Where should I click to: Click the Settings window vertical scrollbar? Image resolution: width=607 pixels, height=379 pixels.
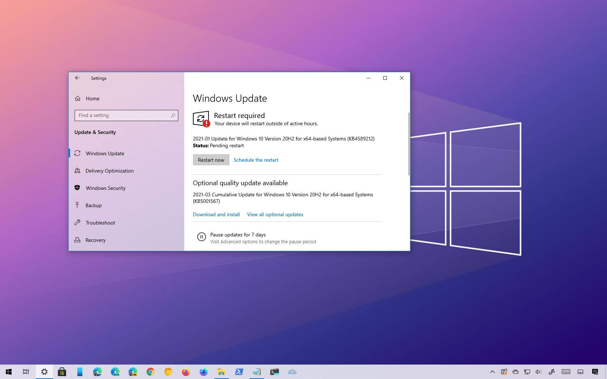point(409,144)
